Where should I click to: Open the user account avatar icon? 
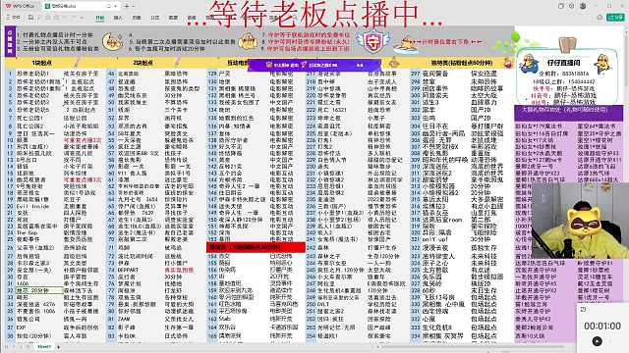(583, 6)
